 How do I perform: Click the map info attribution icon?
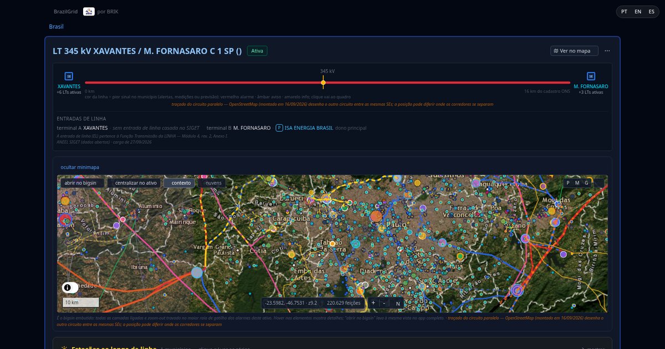[x=68, y=288]
